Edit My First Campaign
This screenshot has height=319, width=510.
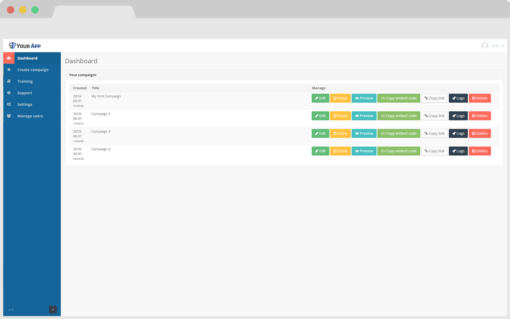pos(320,98)
